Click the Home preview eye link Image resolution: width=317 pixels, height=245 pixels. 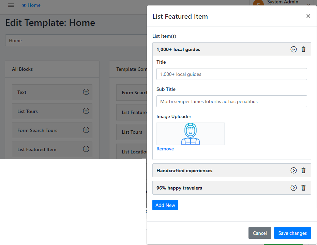(31, 5)
